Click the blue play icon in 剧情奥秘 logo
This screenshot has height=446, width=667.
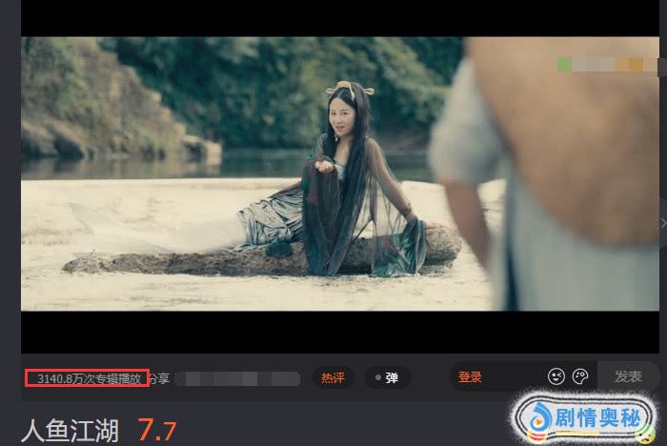pyautogui.click(x=541, y=416)
